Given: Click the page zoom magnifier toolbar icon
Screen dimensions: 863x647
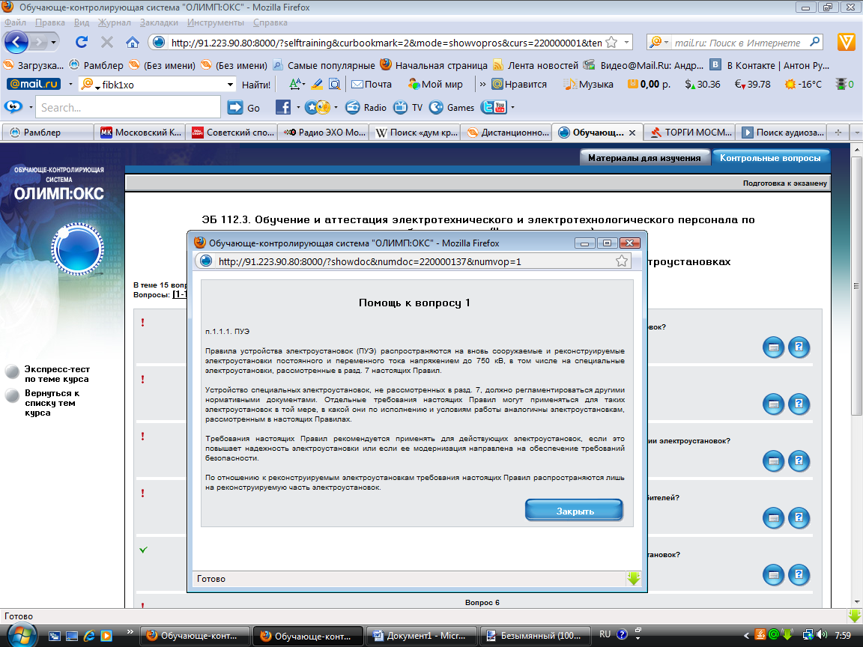Looking at the screenshot, I should (x=334, y=84).
